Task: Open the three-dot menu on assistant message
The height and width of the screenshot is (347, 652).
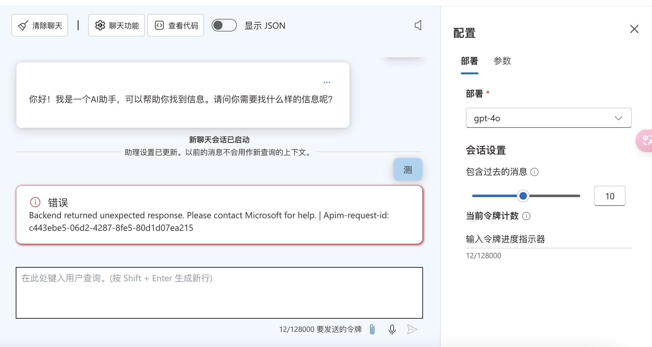Action: pos(327,82)
